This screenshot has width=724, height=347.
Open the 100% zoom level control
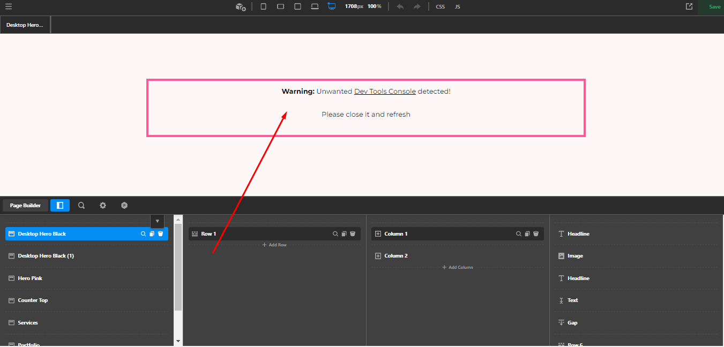pyautogui.click(x=374, y=6)
